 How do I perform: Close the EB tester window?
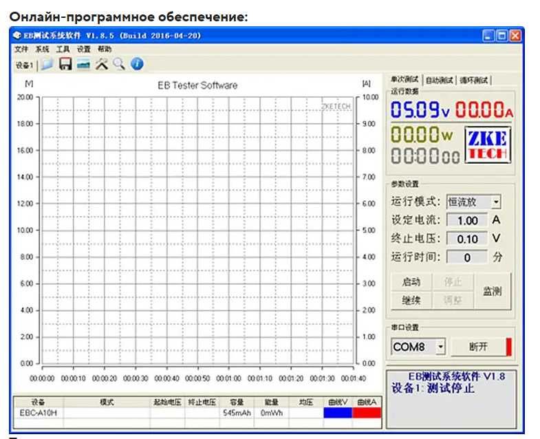[x=515, y=36]
